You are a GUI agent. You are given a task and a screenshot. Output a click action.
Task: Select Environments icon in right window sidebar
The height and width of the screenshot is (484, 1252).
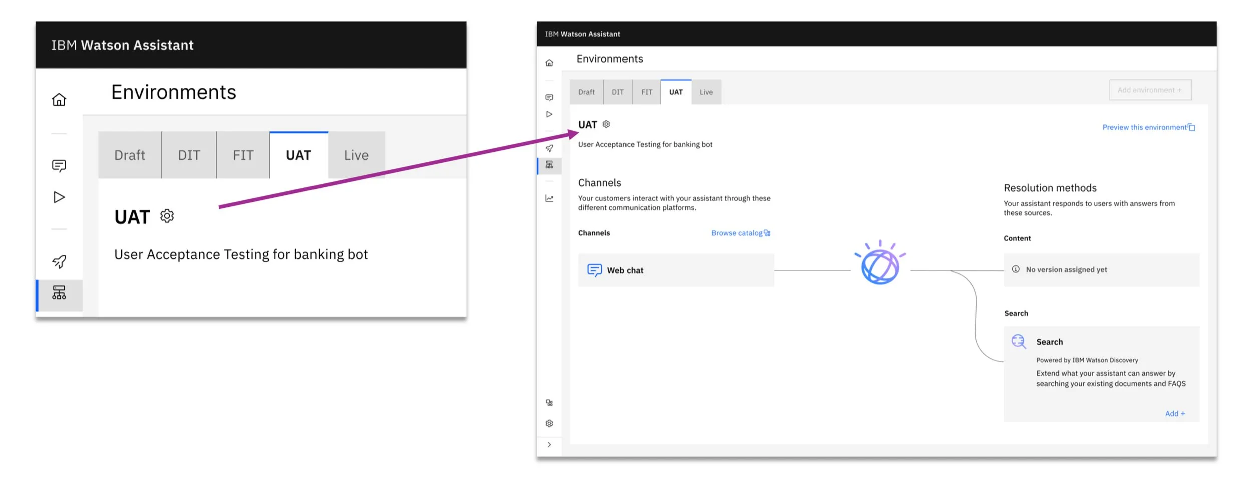(549, 165)
